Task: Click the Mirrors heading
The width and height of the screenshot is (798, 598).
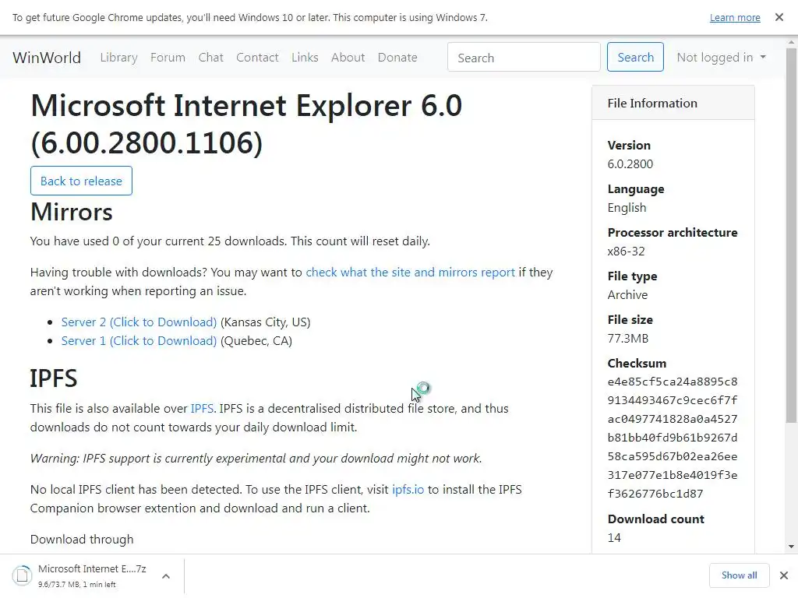Action: click(x=71, y=212)
